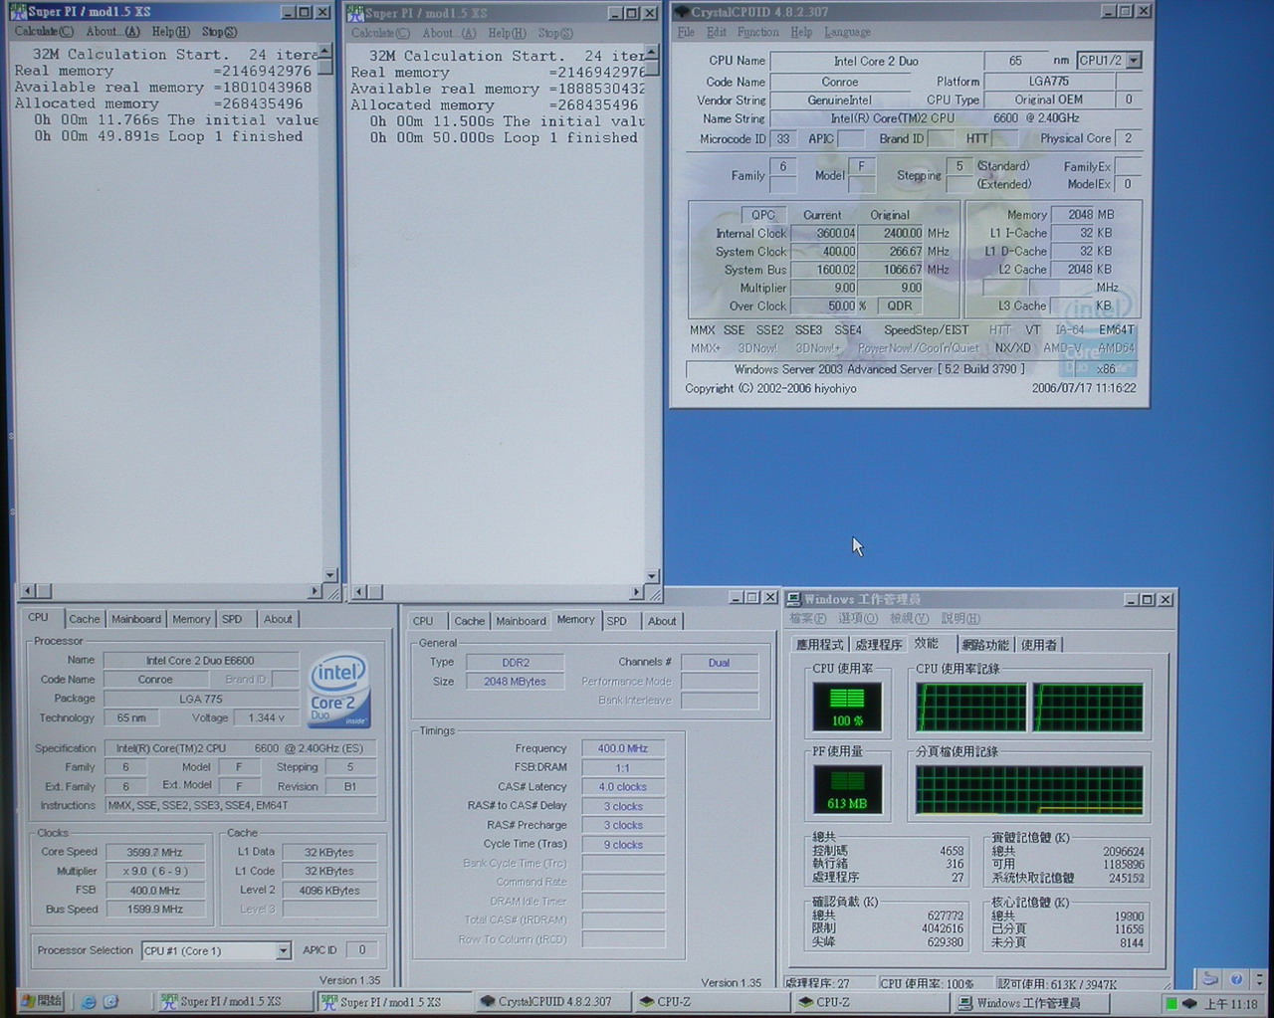Click the Name field Intel Core 2 Duo E6600

click(x=200, y=660)
